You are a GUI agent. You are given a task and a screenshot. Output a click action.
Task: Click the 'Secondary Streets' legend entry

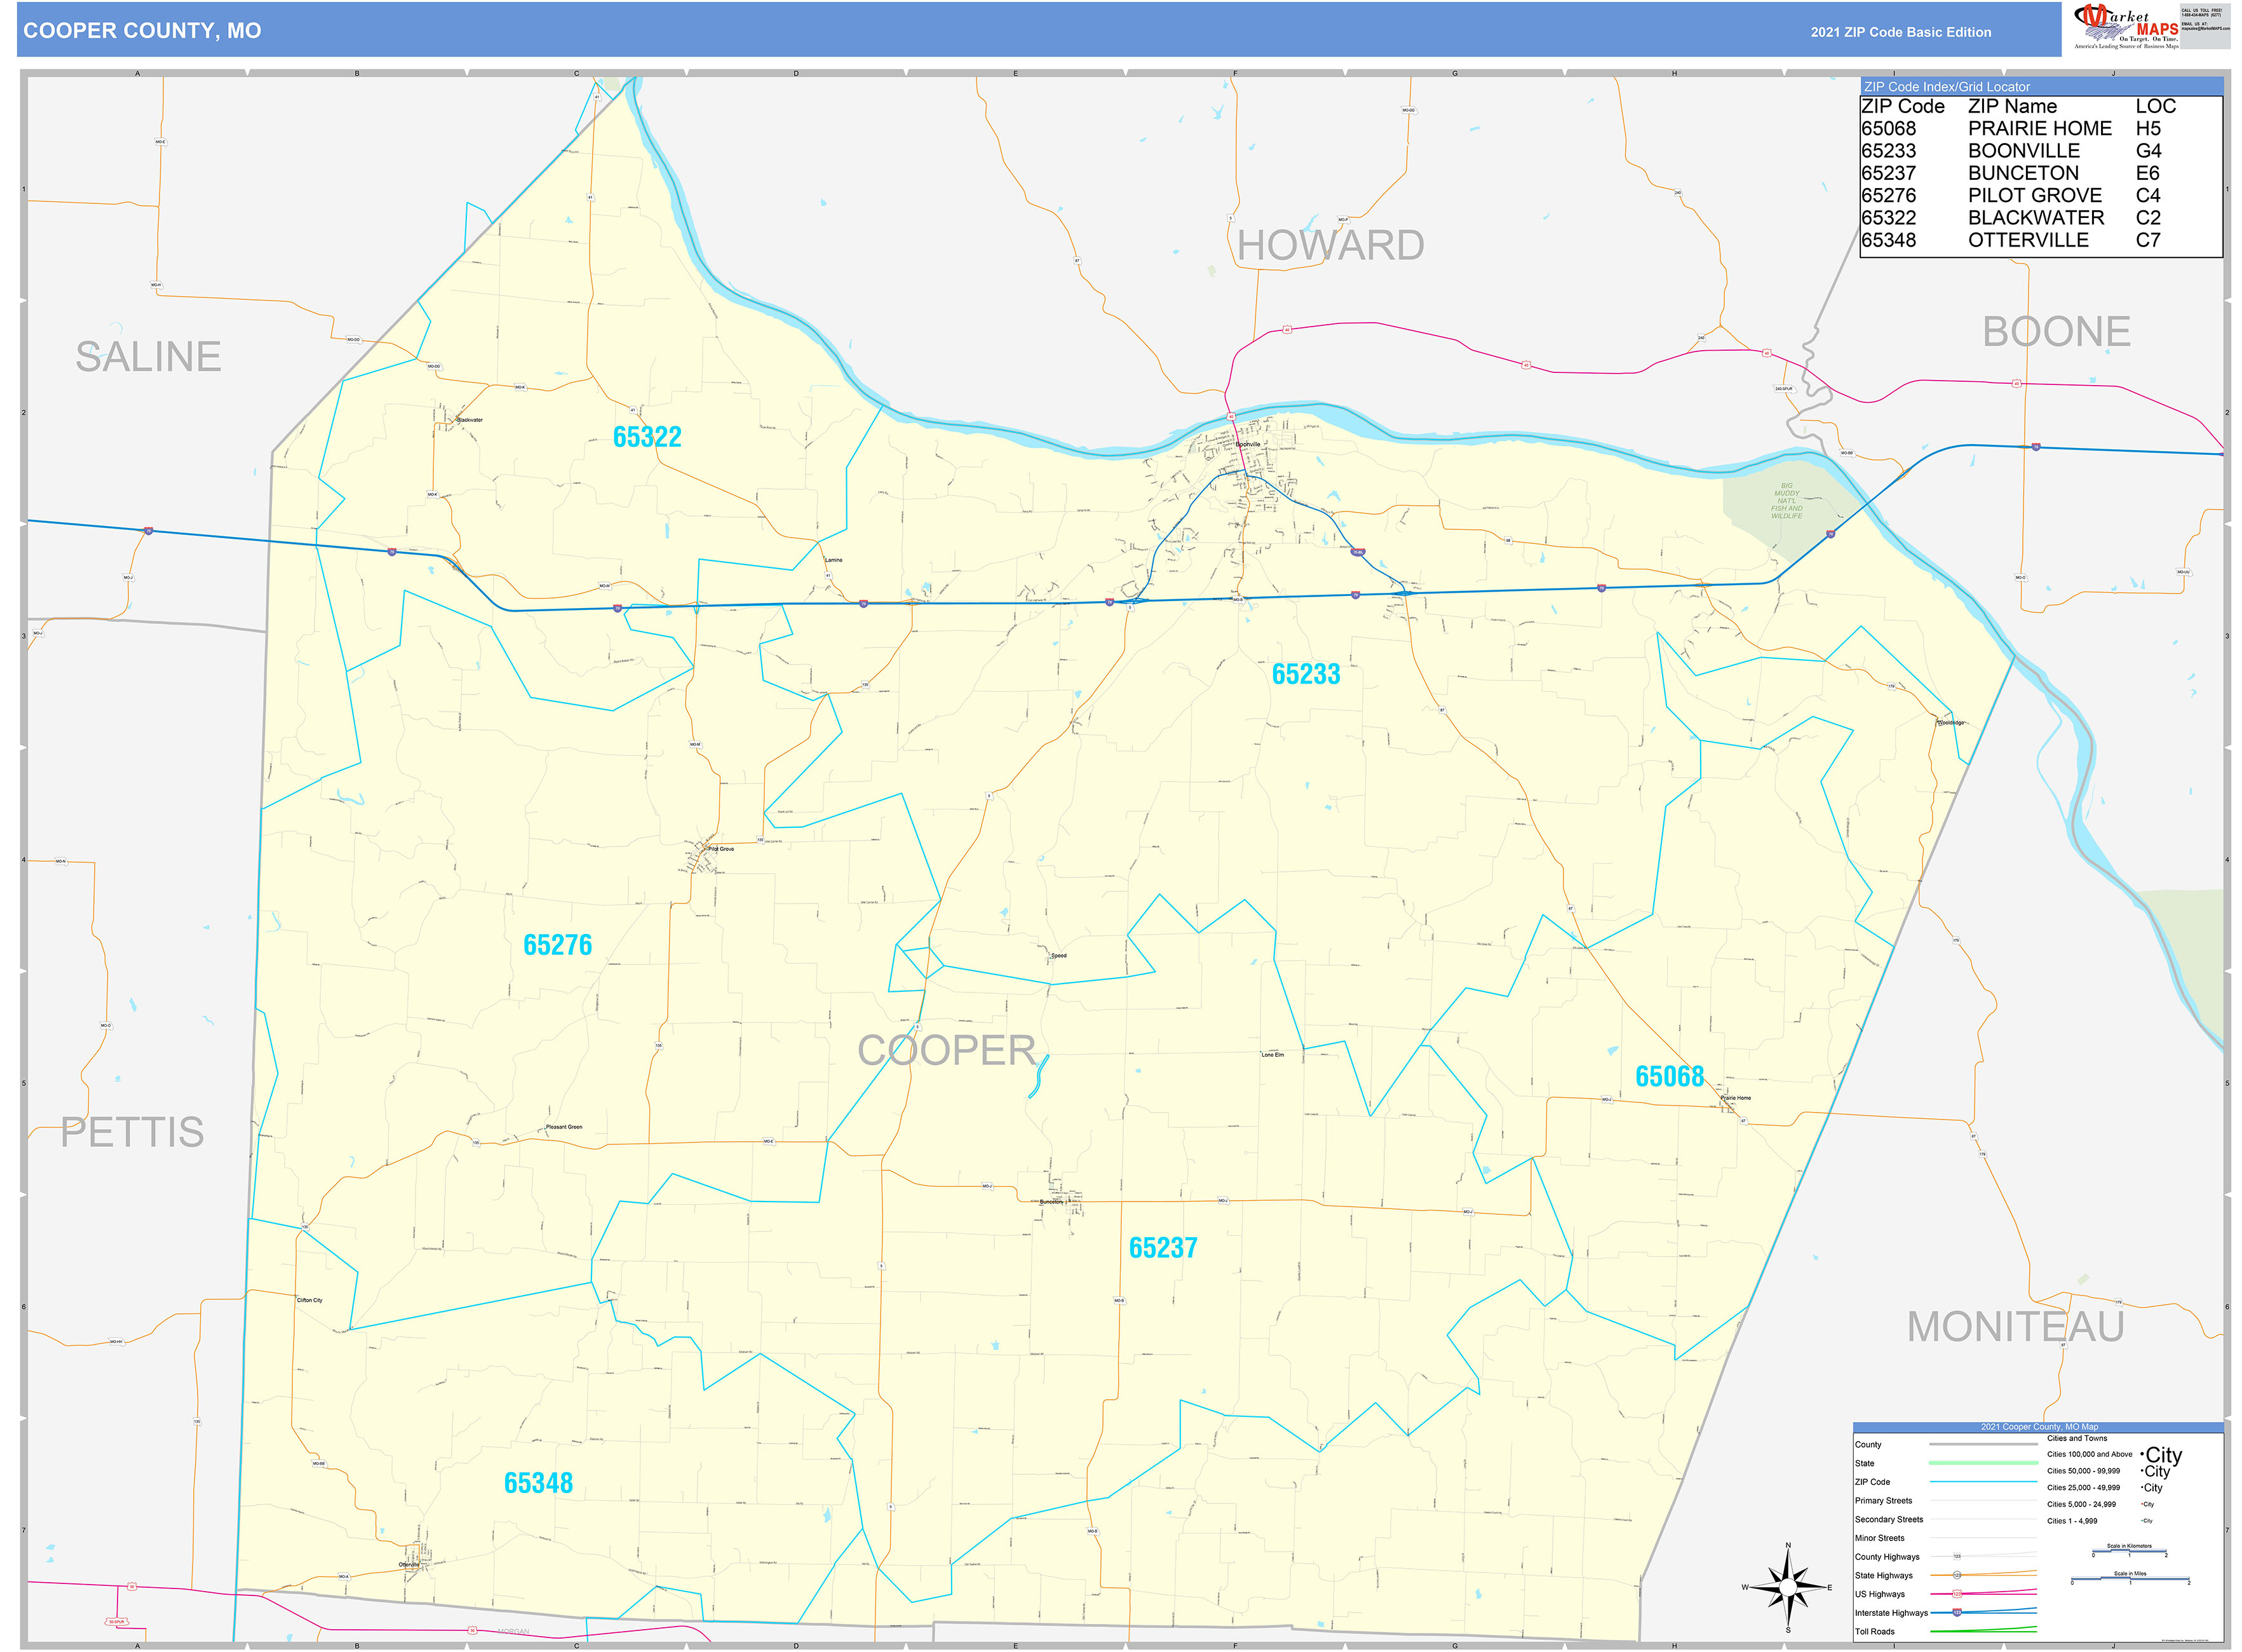1888,1520
